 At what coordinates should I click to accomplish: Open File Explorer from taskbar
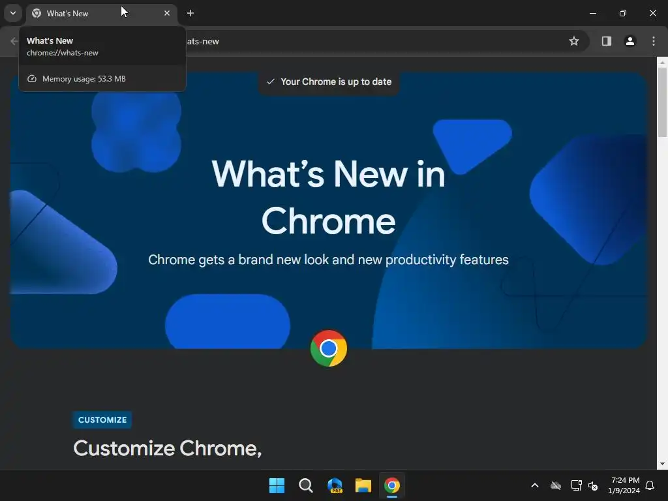pyautogui.click(x=363, y=485)
